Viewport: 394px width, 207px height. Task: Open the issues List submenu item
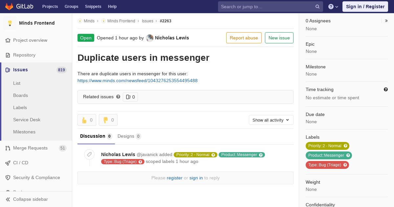click(17, 83)
